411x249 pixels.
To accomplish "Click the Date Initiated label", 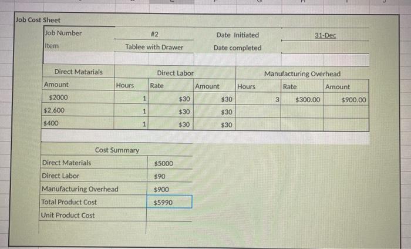I will click(237, 35).
